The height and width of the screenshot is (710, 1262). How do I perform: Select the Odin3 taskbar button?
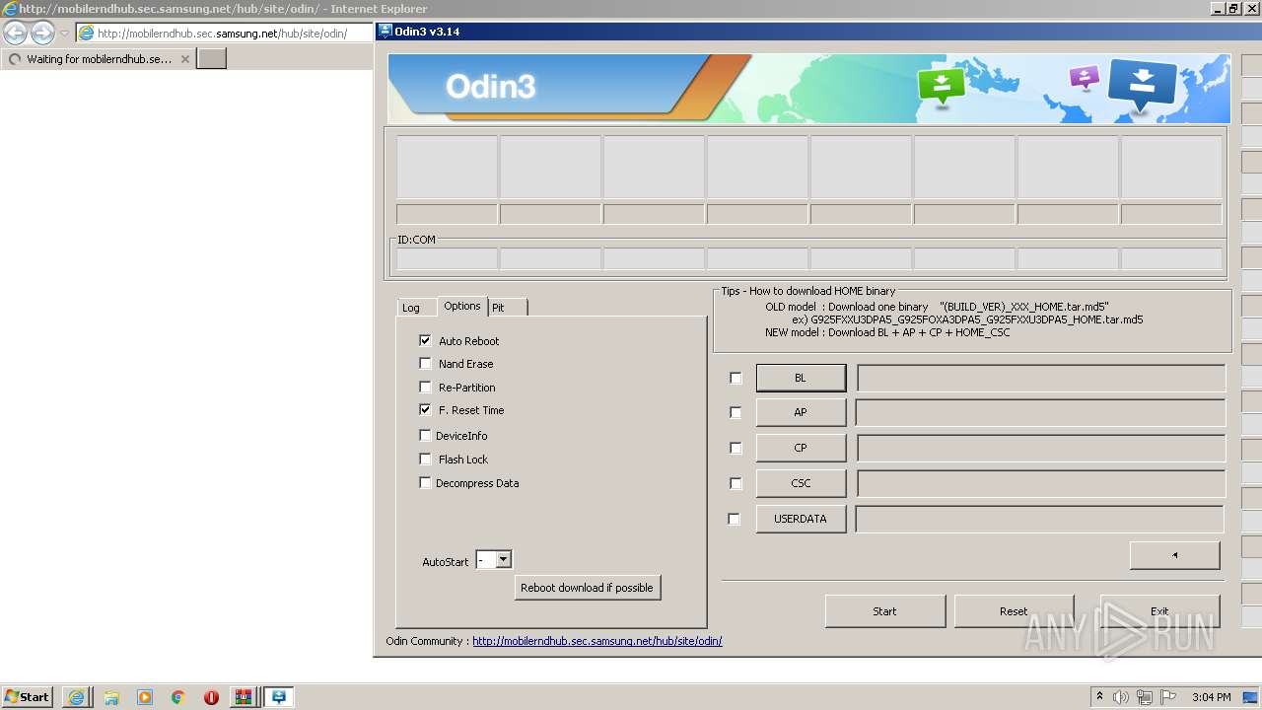[279, 697]
